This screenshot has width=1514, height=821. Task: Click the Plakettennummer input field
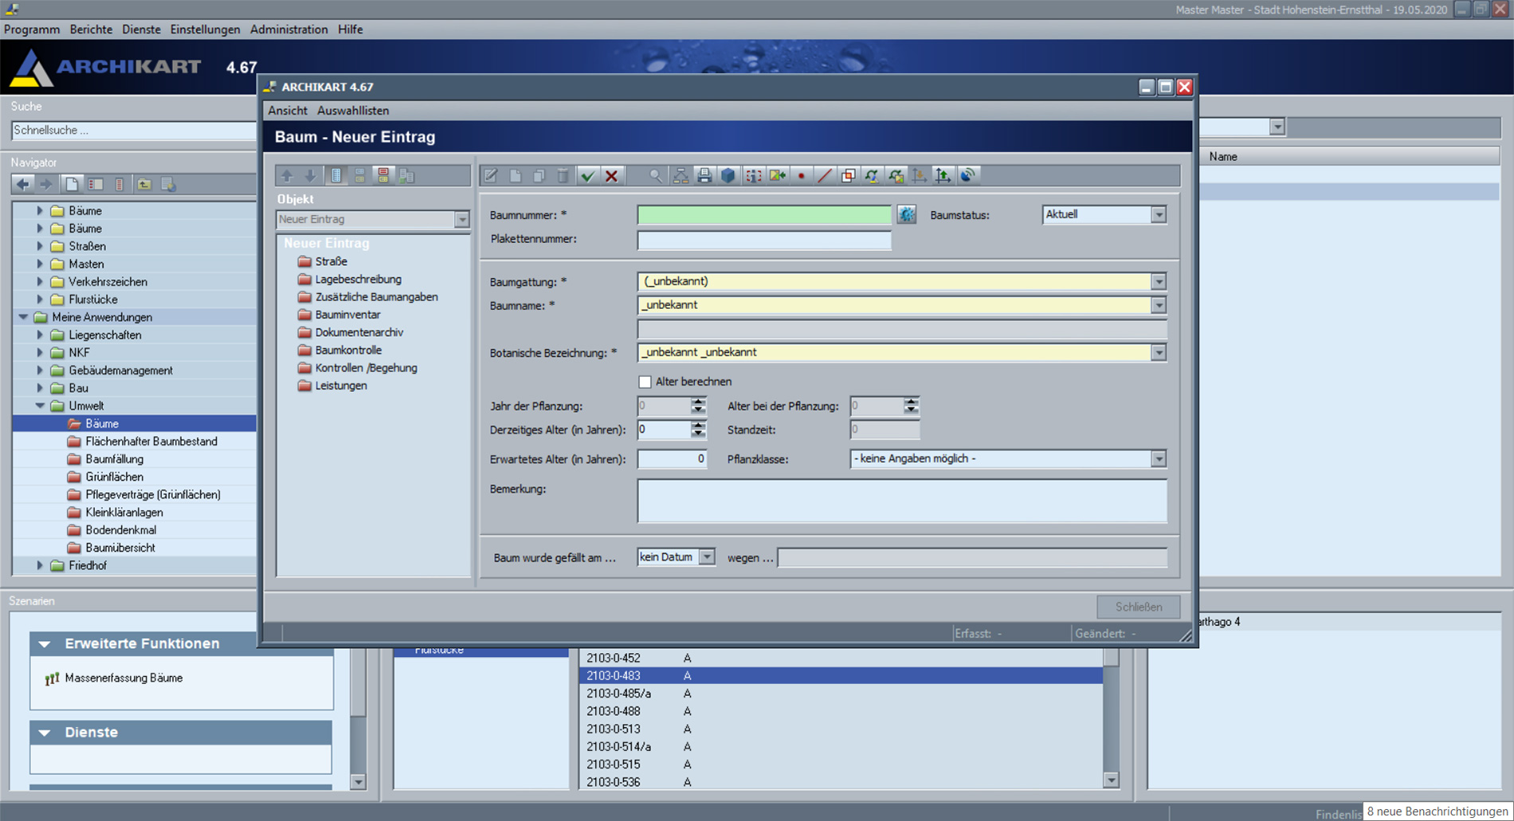click(x=764, y=240)
